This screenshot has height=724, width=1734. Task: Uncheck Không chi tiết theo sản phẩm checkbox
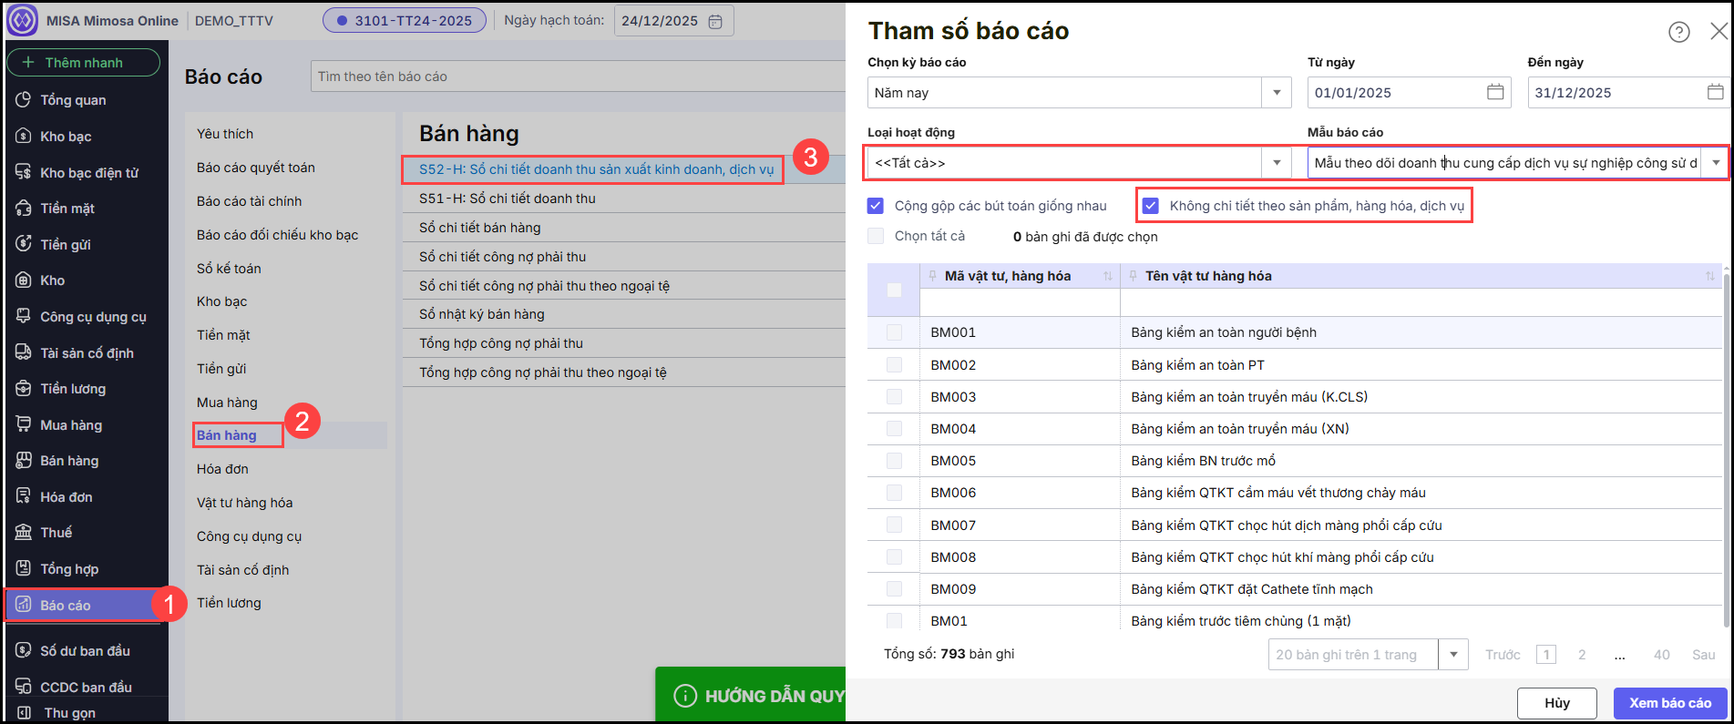pos(1151,206)
